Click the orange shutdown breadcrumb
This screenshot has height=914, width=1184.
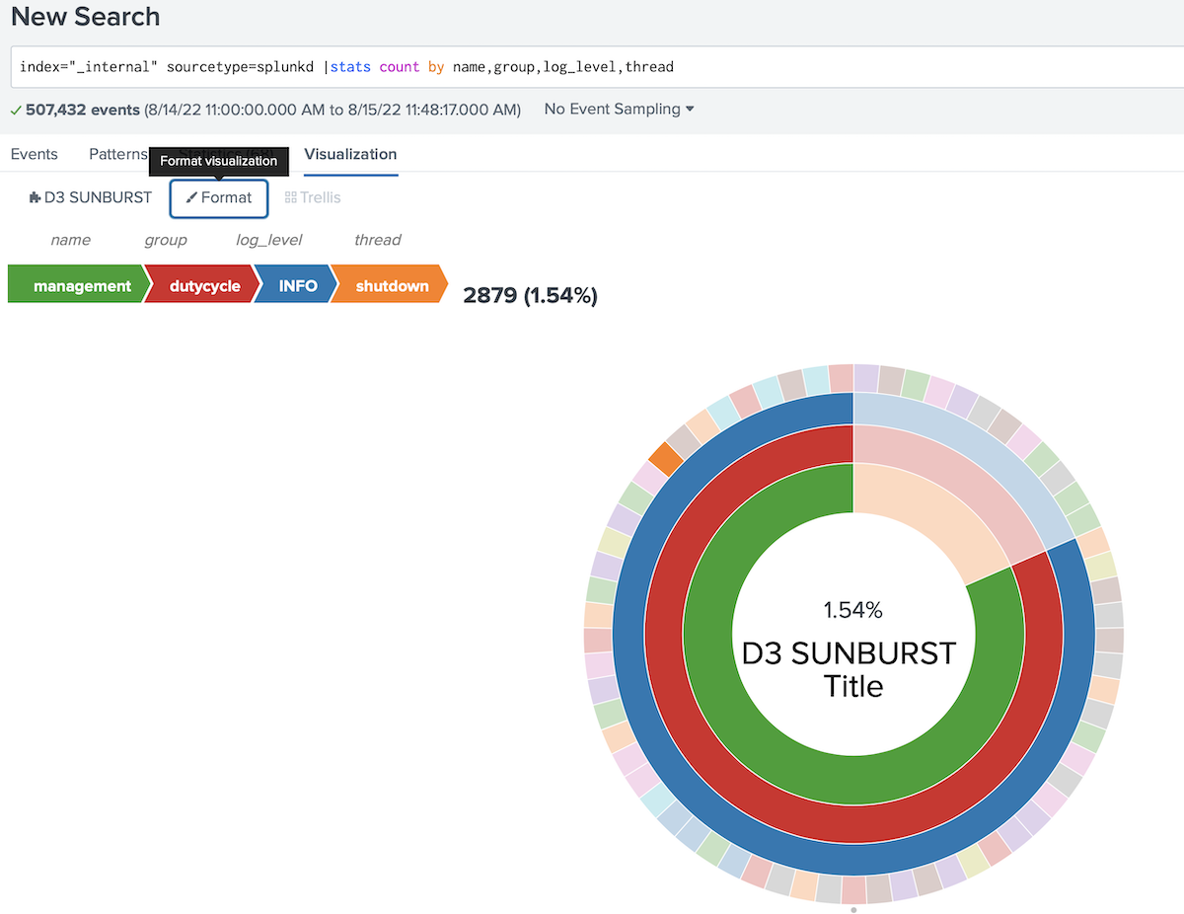(389, 285)
